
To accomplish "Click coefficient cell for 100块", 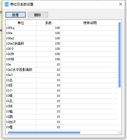I will [x=48, y=59].
